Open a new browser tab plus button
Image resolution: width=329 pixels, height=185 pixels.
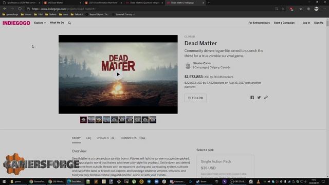tap(209, 3)
